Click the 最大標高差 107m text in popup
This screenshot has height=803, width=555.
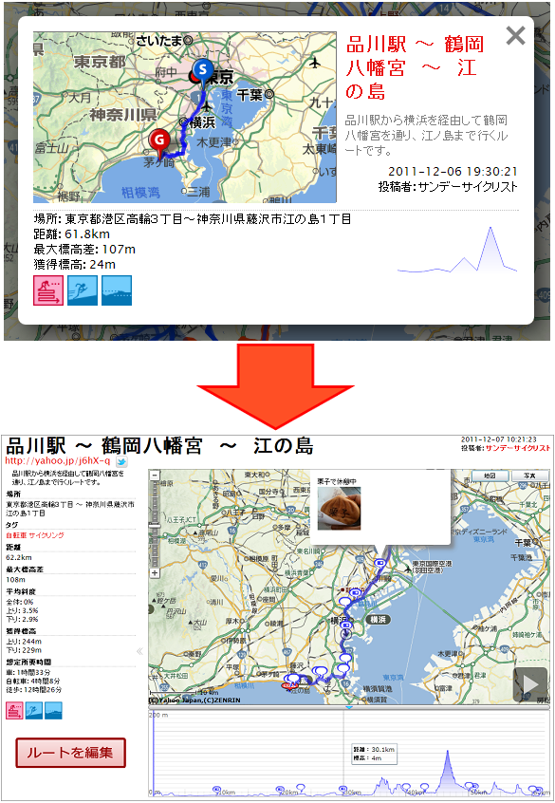[x=84, y=250]
